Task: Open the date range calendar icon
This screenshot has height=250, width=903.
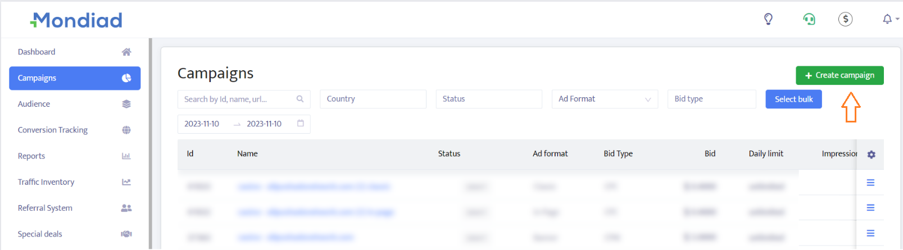Action: pos(301,124)
